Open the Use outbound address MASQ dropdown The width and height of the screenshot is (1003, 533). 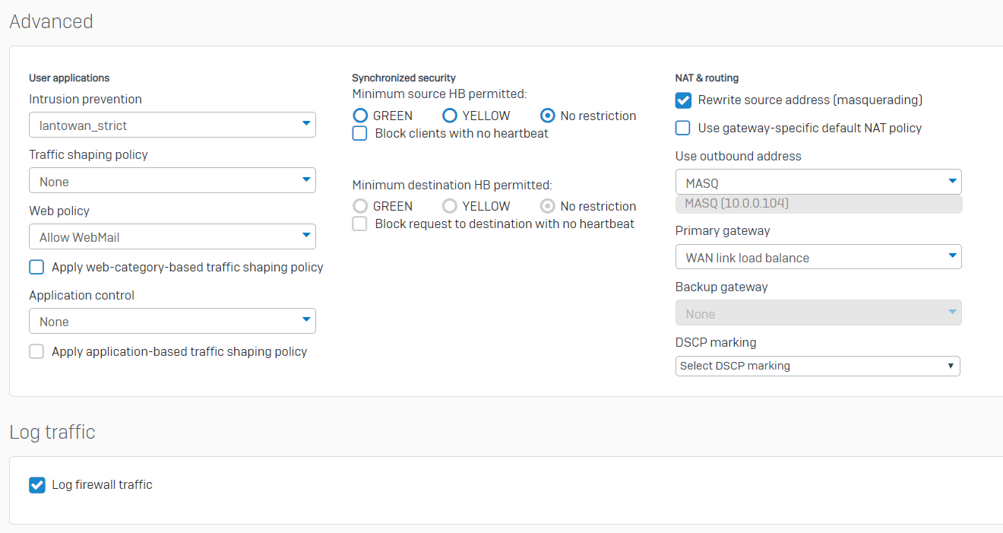818,182
